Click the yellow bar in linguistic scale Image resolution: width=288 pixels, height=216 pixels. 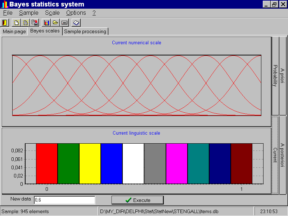[x=90, y=164]
